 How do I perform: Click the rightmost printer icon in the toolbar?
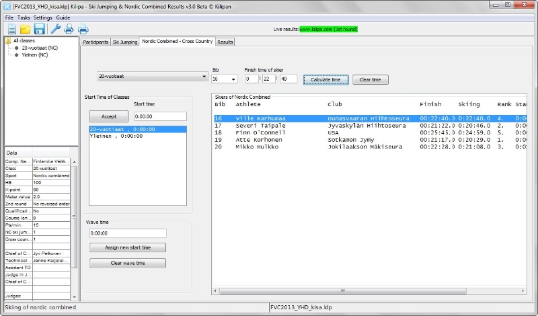[x=83, y=29]
